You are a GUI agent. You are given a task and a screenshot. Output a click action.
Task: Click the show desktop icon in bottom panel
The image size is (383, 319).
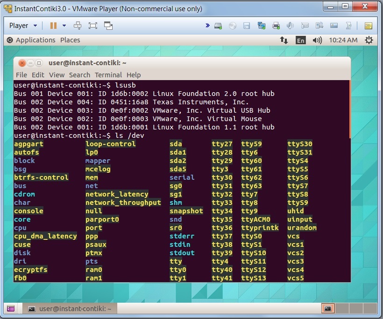pos(11,309)
